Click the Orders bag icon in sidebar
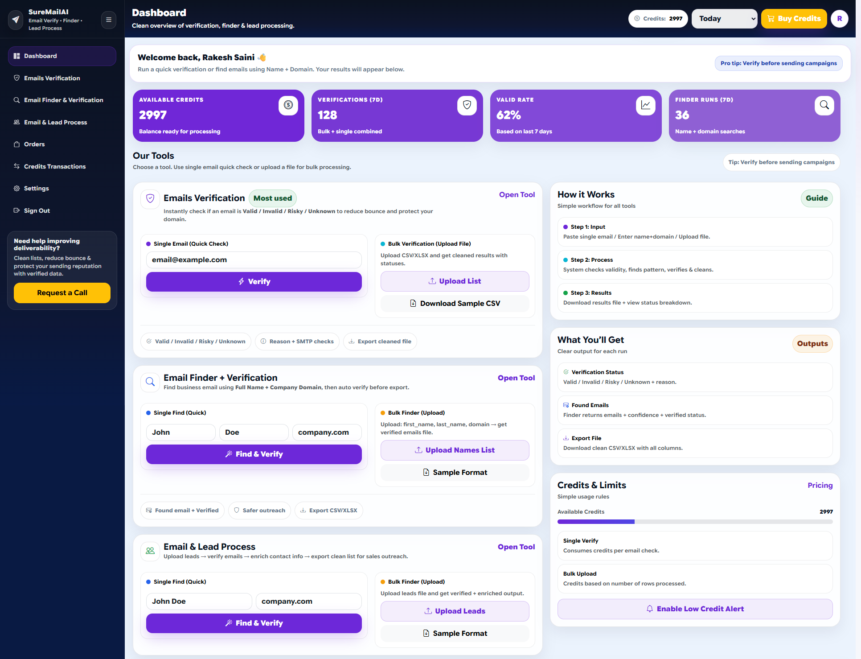This screenshot has width=861, height=659. tap(17, 144)
